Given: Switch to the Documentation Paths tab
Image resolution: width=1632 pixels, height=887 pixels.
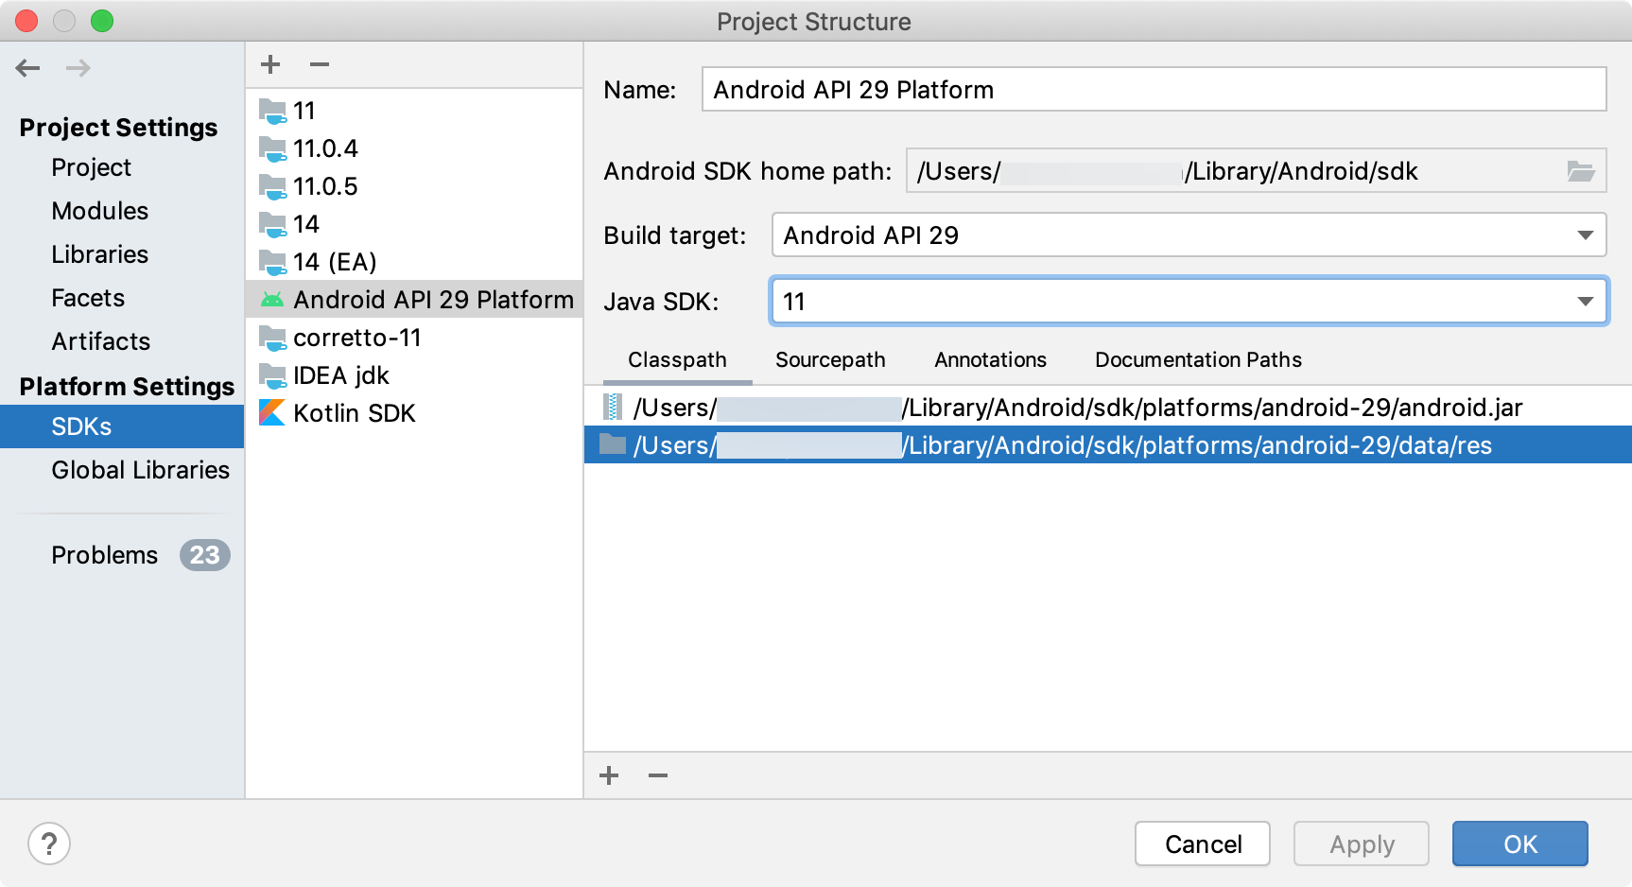Looking at the screenshot, I should point(1198,360).
